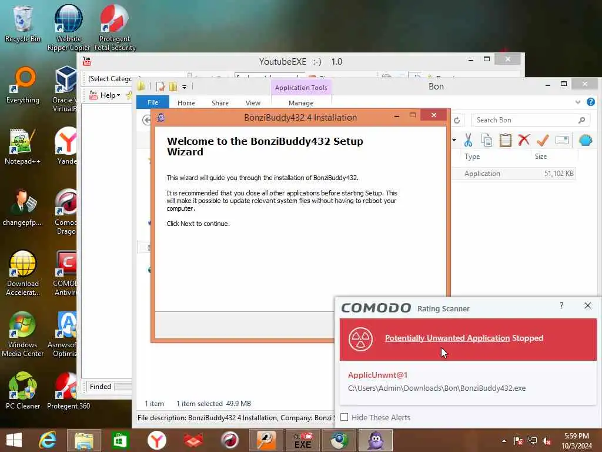This screenshot has height=452, width=602.
Task: Launch Protegent Total Security desktop icon
Action: coord(115,28)
